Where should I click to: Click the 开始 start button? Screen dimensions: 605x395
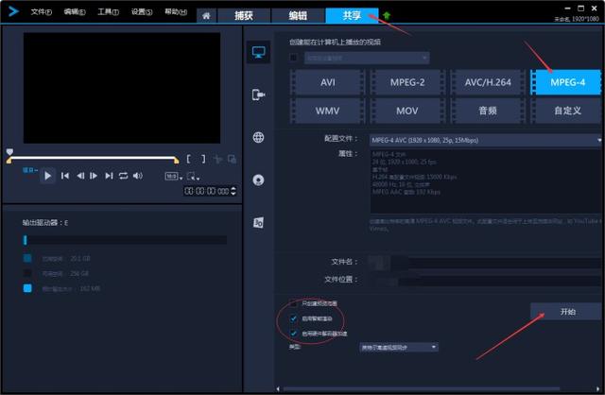[566, 311]
